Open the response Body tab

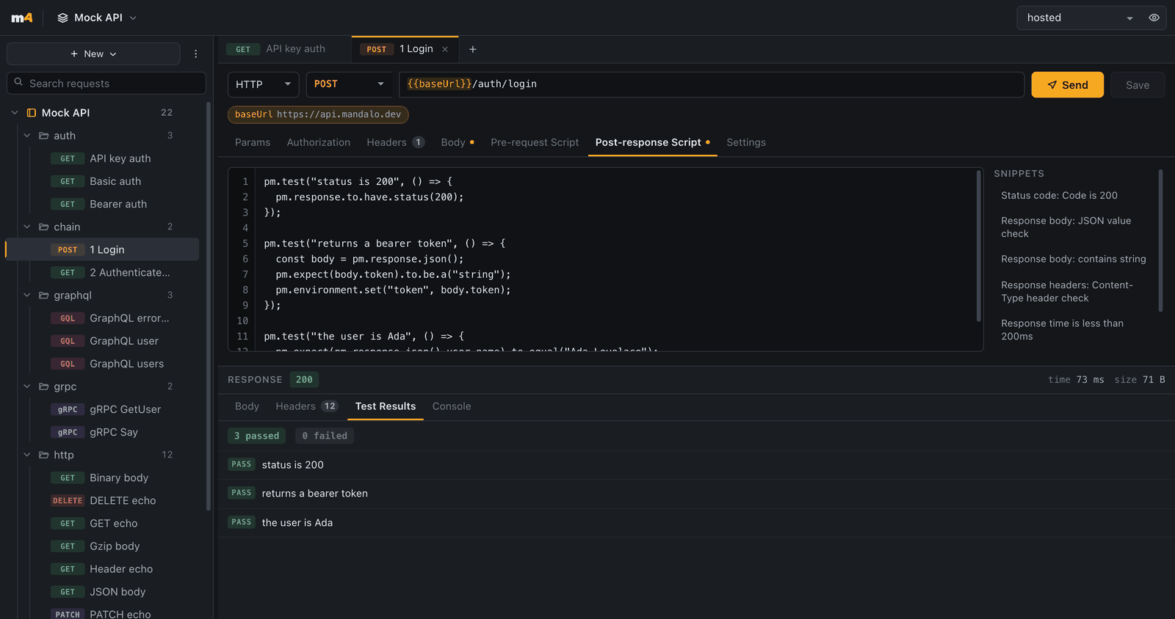(x=247, y=406)
